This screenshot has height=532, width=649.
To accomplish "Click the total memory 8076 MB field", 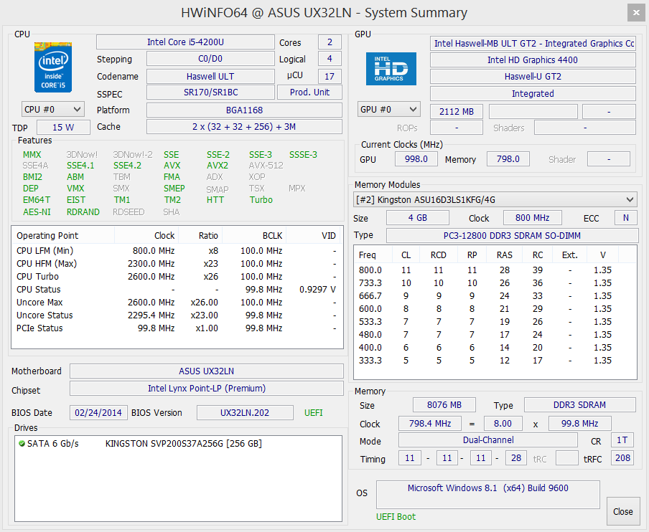I will coord(444,404).
